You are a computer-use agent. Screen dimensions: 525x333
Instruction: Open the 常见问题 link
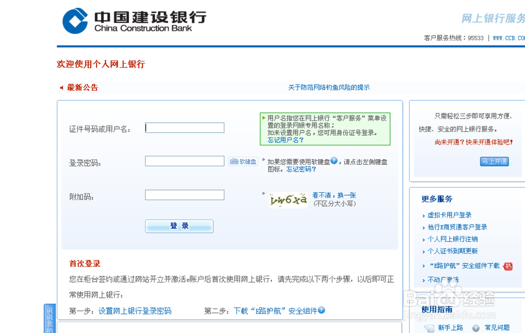click(497, 328)
